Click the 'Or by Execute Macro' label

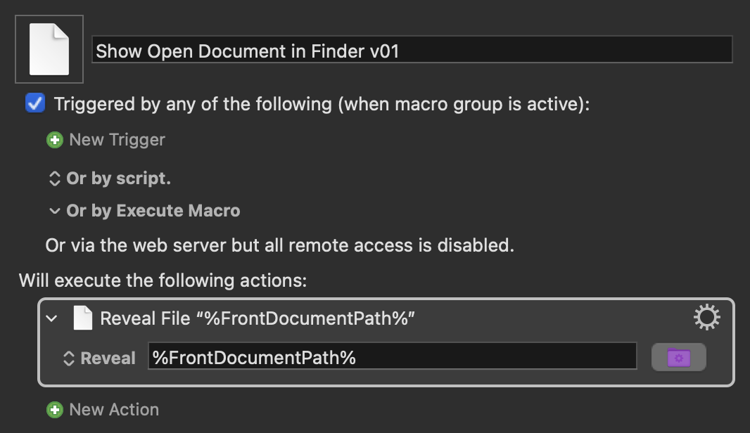pos(153,211)
